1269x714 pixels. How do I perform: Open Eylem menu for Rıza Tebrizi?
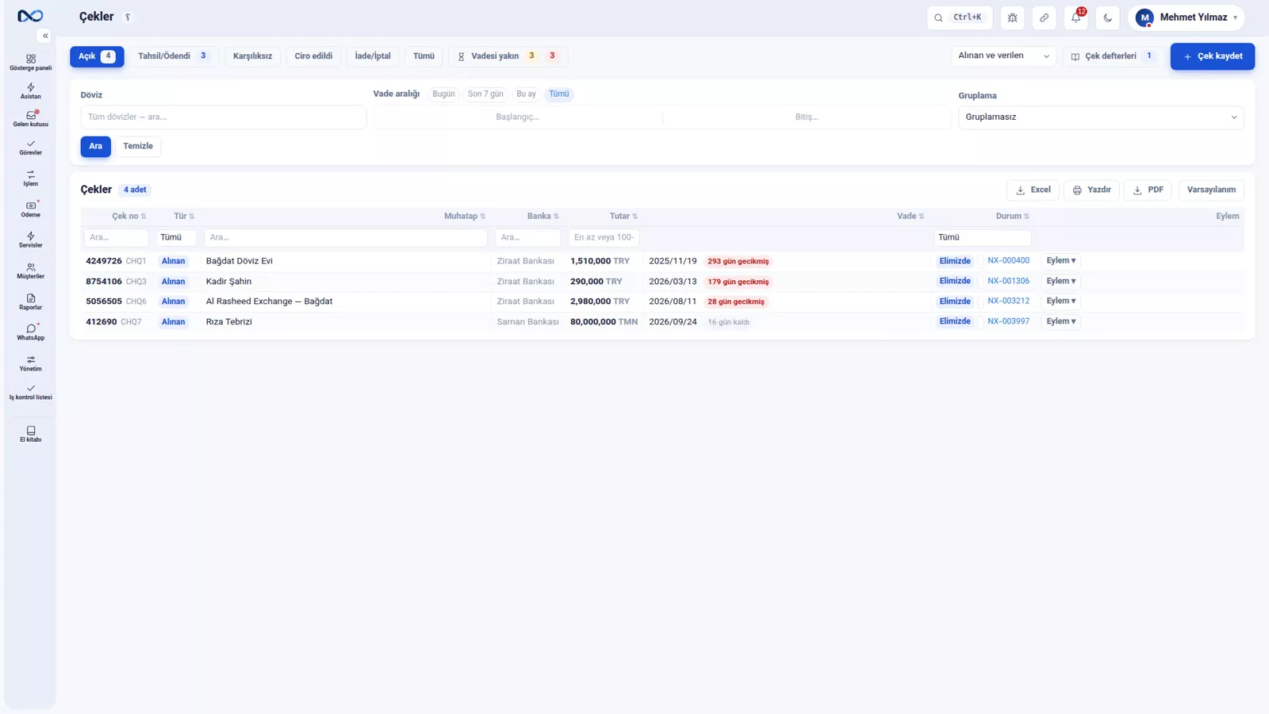tap(1060, 321)
